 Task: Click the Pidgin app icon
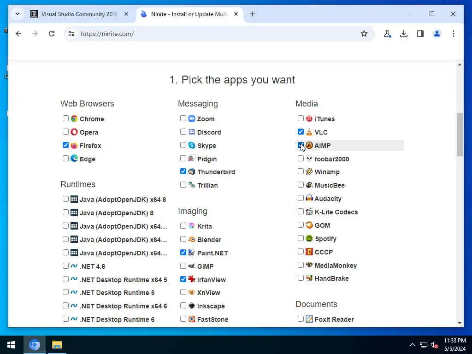(x=192, y=159)
